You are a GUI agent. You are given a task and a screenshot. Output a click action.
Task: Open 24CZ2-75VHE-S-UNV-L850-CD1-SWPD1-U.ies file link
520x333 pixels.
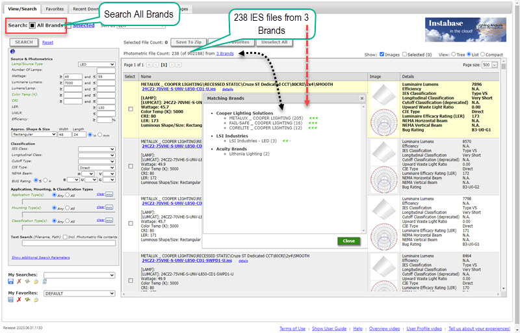coord(187,261)
